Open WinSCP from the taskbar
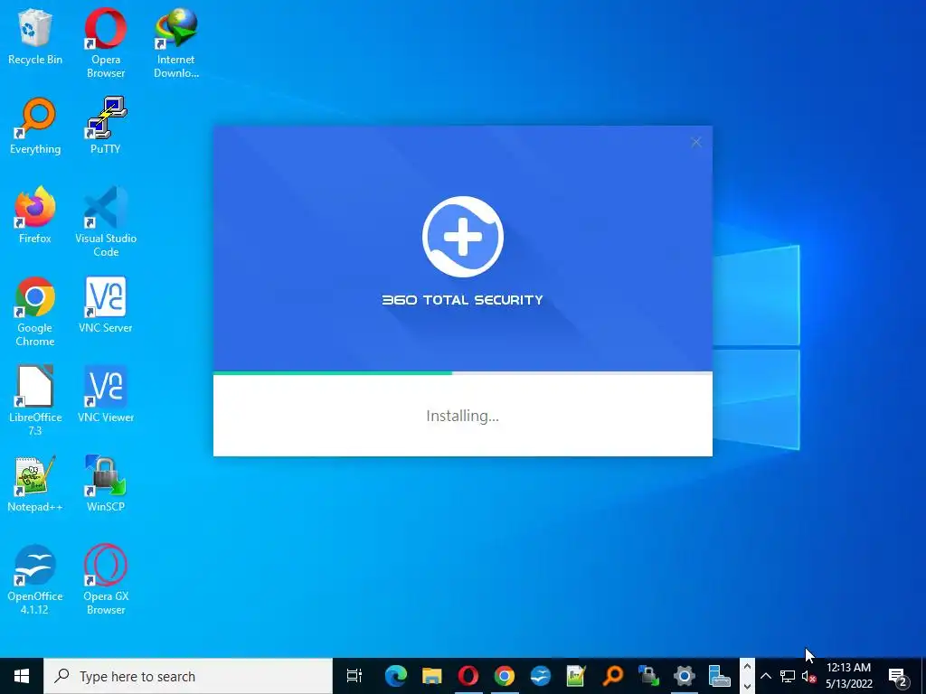926x694 pixels. pos(648,676)
